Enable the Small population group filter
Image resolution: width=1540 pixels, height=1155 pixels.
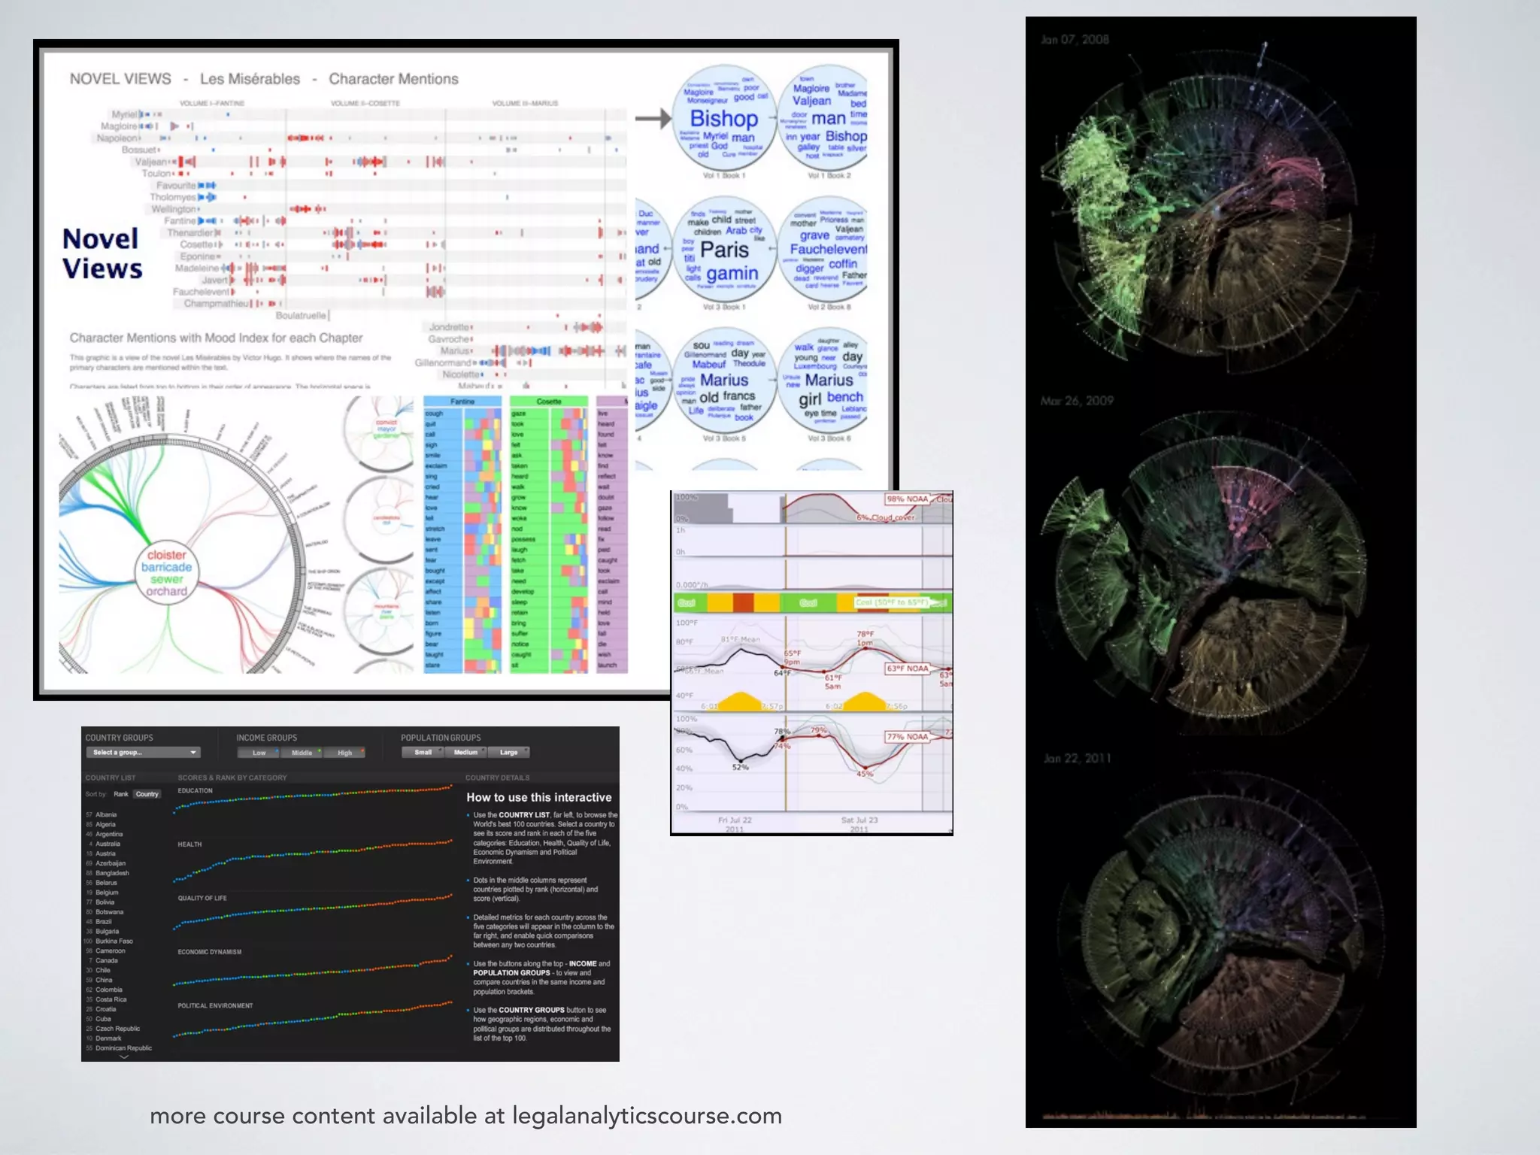(423, 752)
